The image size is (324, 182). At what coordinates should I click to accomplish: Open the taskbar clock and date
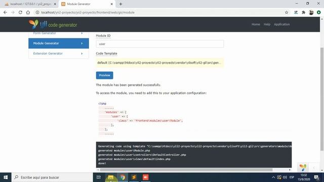[304, 177]
